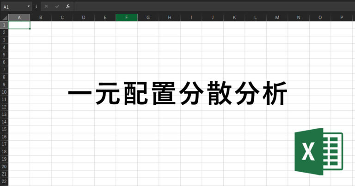
Task: Click the 一元配置分散分析 title text
Action: (178, 96)
